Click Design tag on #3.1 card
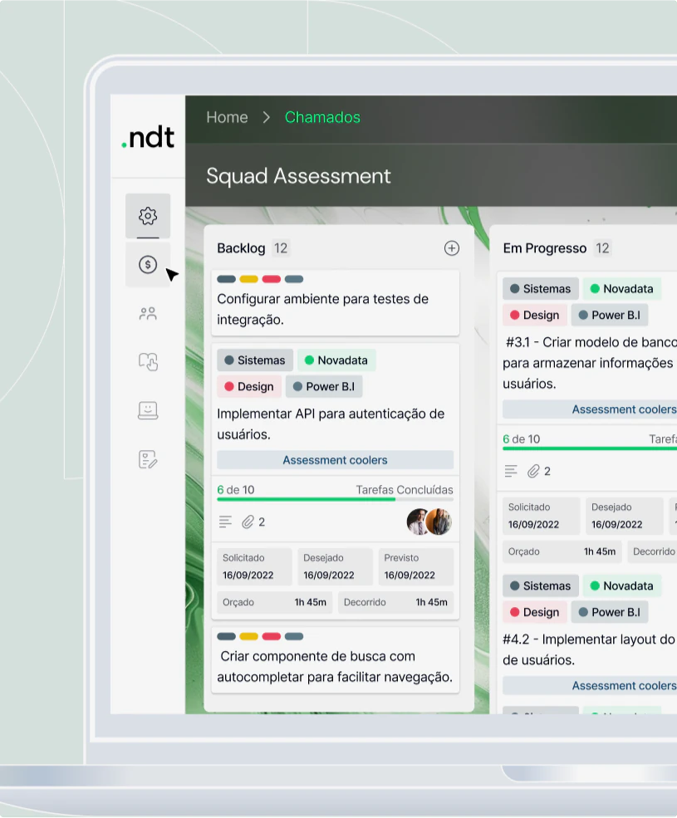677x818 pixels. [535, 315]
